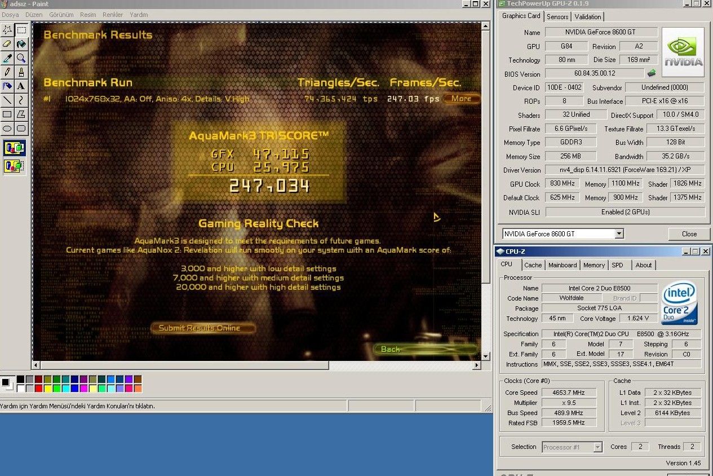The width and height of the screenshot is (713, 476).
Task: Click Paint horizontal scrollbar left arrow
Action: 37,365
